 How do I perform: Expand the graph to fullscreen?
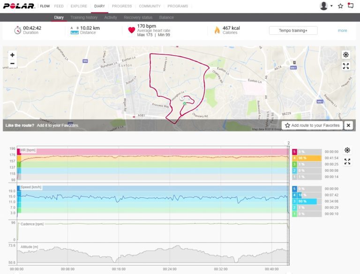[x=347, y=162]
